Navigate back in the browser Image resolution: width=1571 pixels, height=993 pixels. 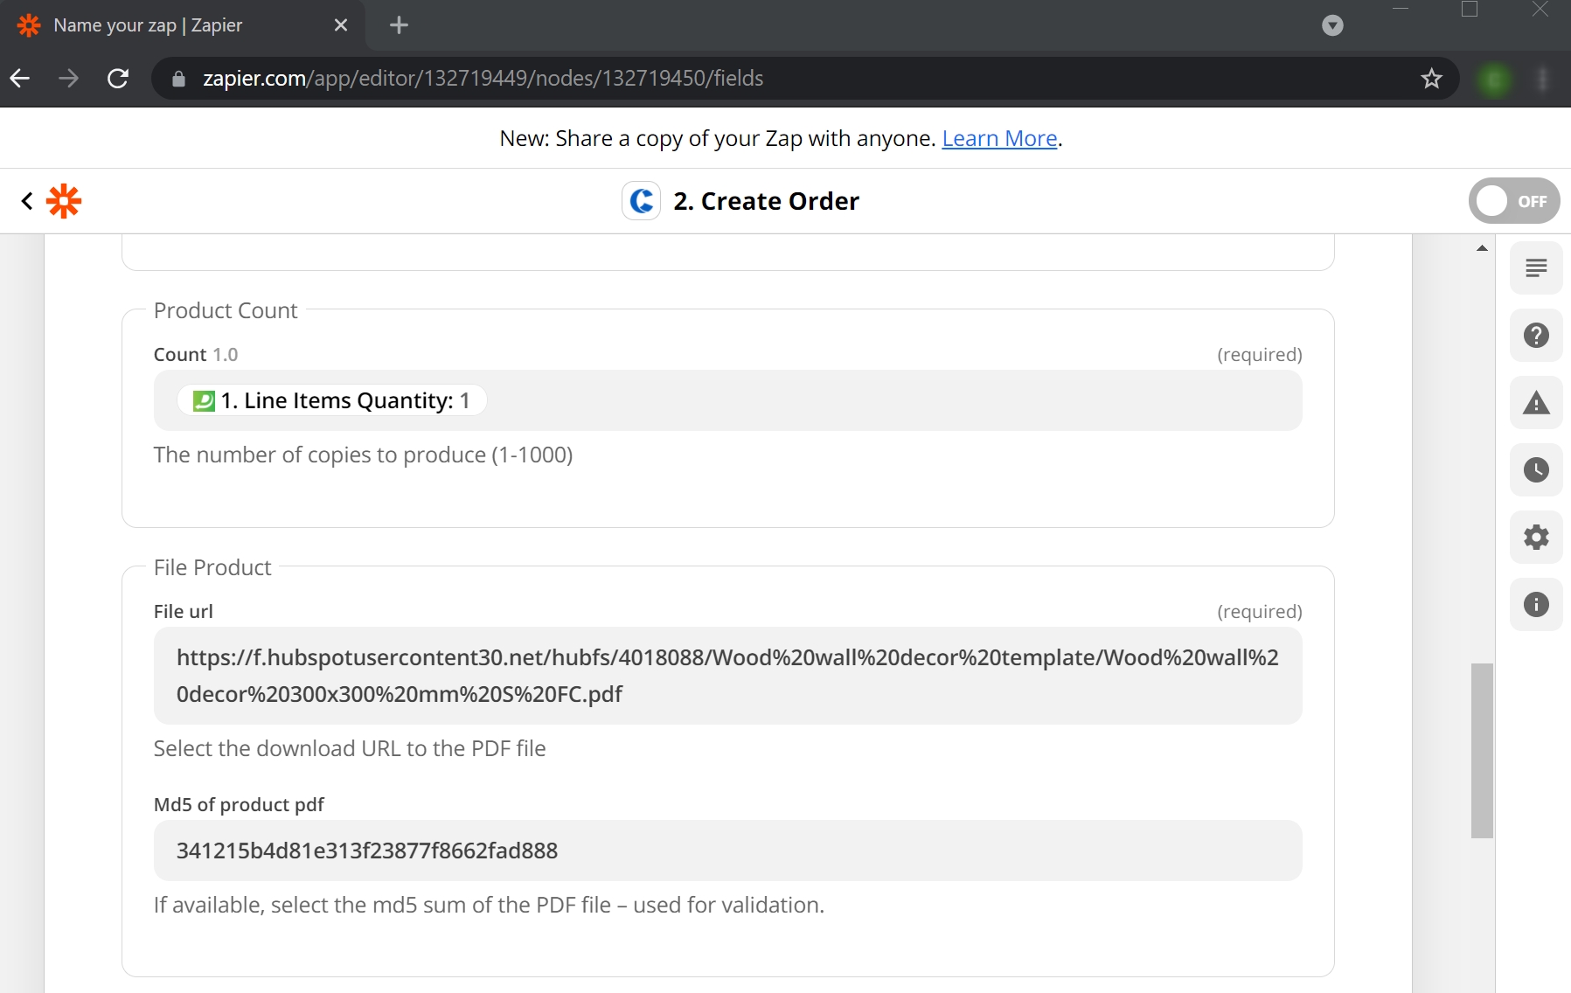(x=20, y=79)
